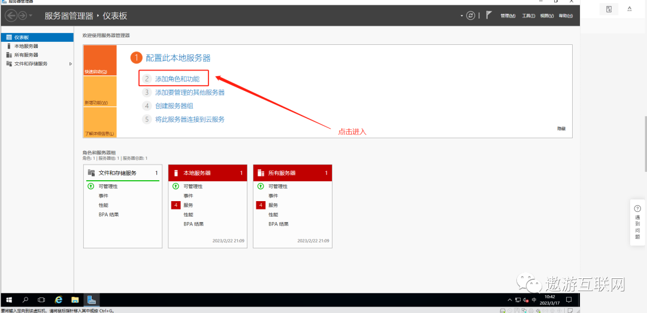This screenshot has width=647, height=313.
Task: Click 可管理性 status icon in 本地服务器 tile
Action: point(176,186)
